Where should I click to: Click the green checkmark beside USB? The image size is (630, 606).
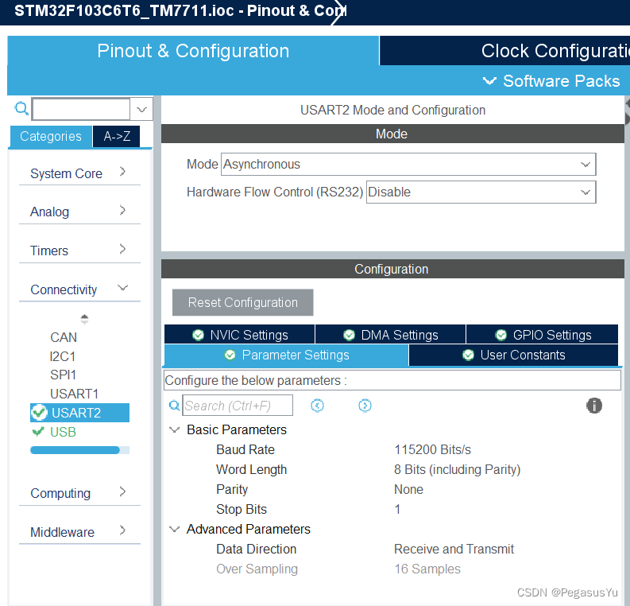(x=38, y=432)
